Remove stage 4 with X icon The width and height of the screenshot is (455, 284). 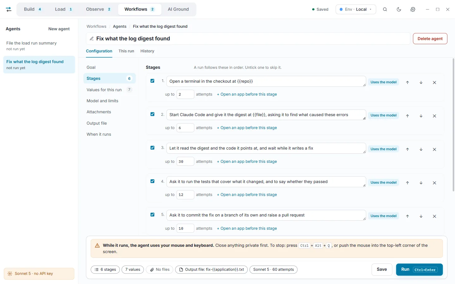coord(434,183)
